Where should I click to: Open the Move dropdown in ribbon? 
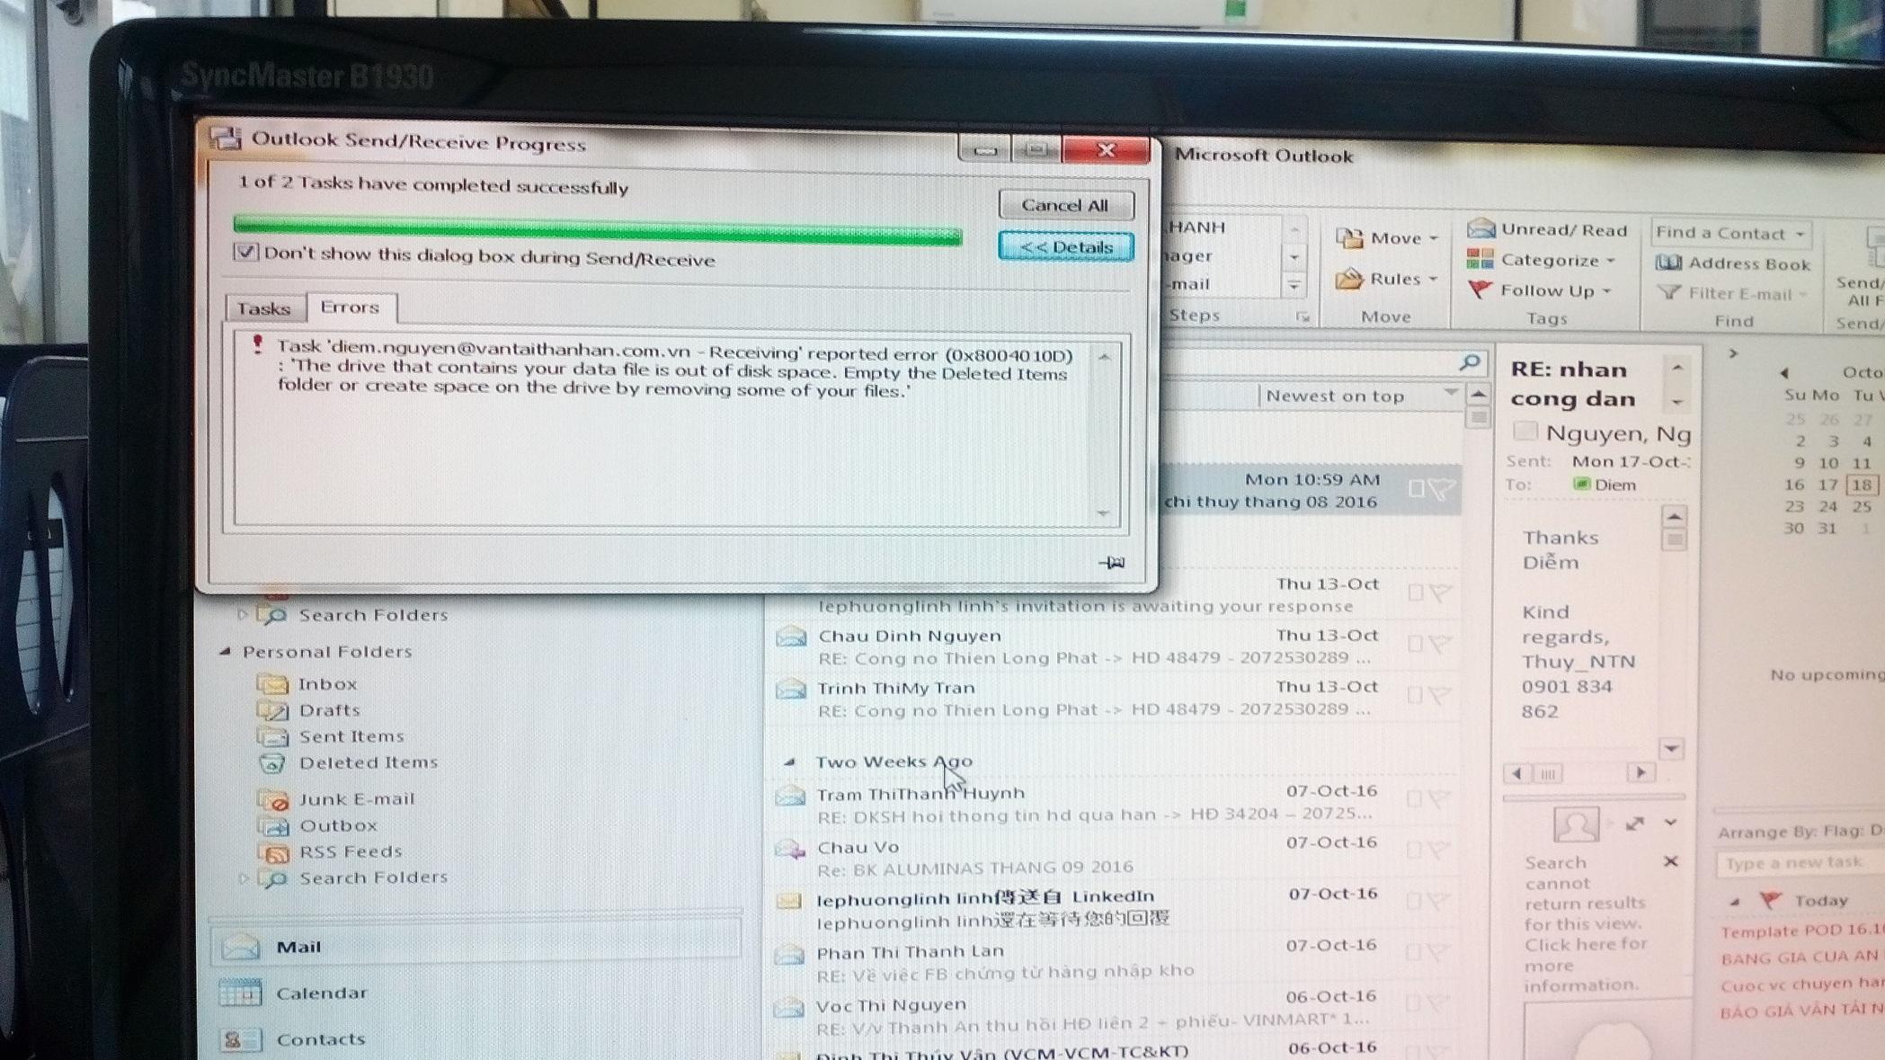coord(1388,238)
